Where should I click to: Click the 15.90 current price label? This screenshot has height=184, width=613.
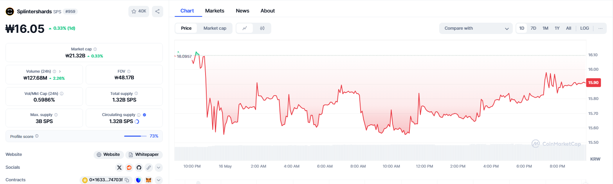[593, 82]
